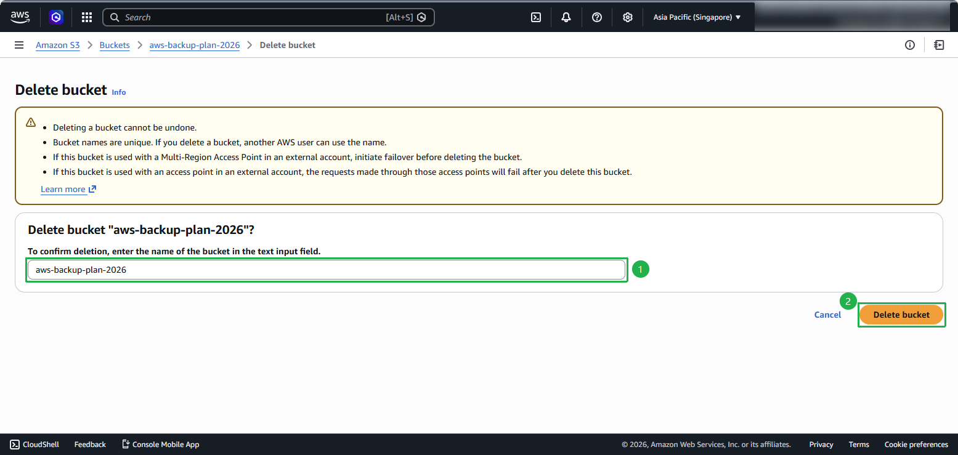Open the Amazon Q assistant icon
958x455 pixels.
57,17
